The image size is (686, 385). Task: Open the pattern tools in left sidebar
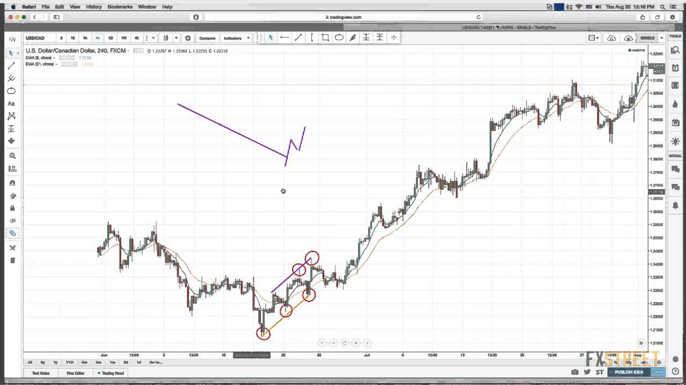click(11, 116)
